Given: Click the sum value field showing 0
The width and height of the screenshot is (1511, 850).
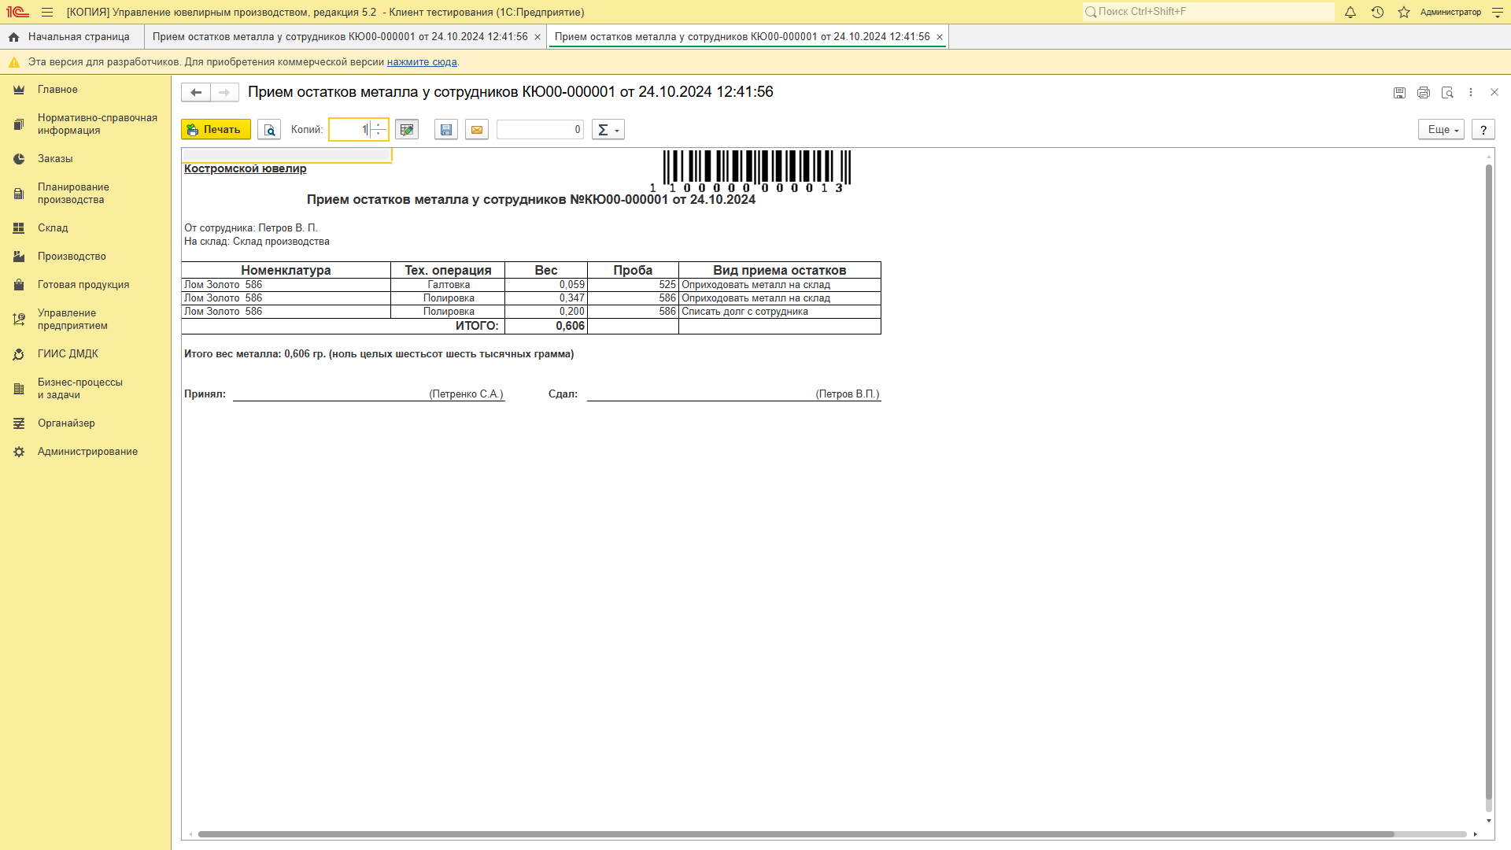Looking at the screenshot, I should [540, 130].
